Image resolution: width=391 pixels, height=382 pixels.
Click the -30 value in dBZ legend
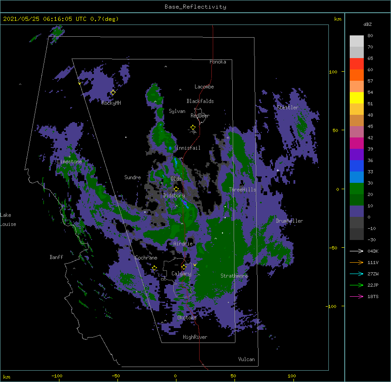click(371, 240)
